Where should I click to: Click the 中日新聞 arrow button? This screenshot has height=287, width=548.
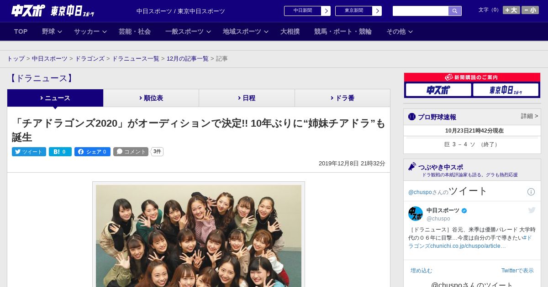(x=326, y=11)
